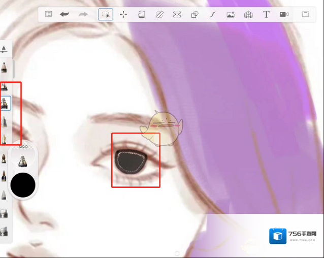Image resolution: width=324 pixels, height=258 pixels.
Task: Undo the last stroke
Action: point(64,14)
